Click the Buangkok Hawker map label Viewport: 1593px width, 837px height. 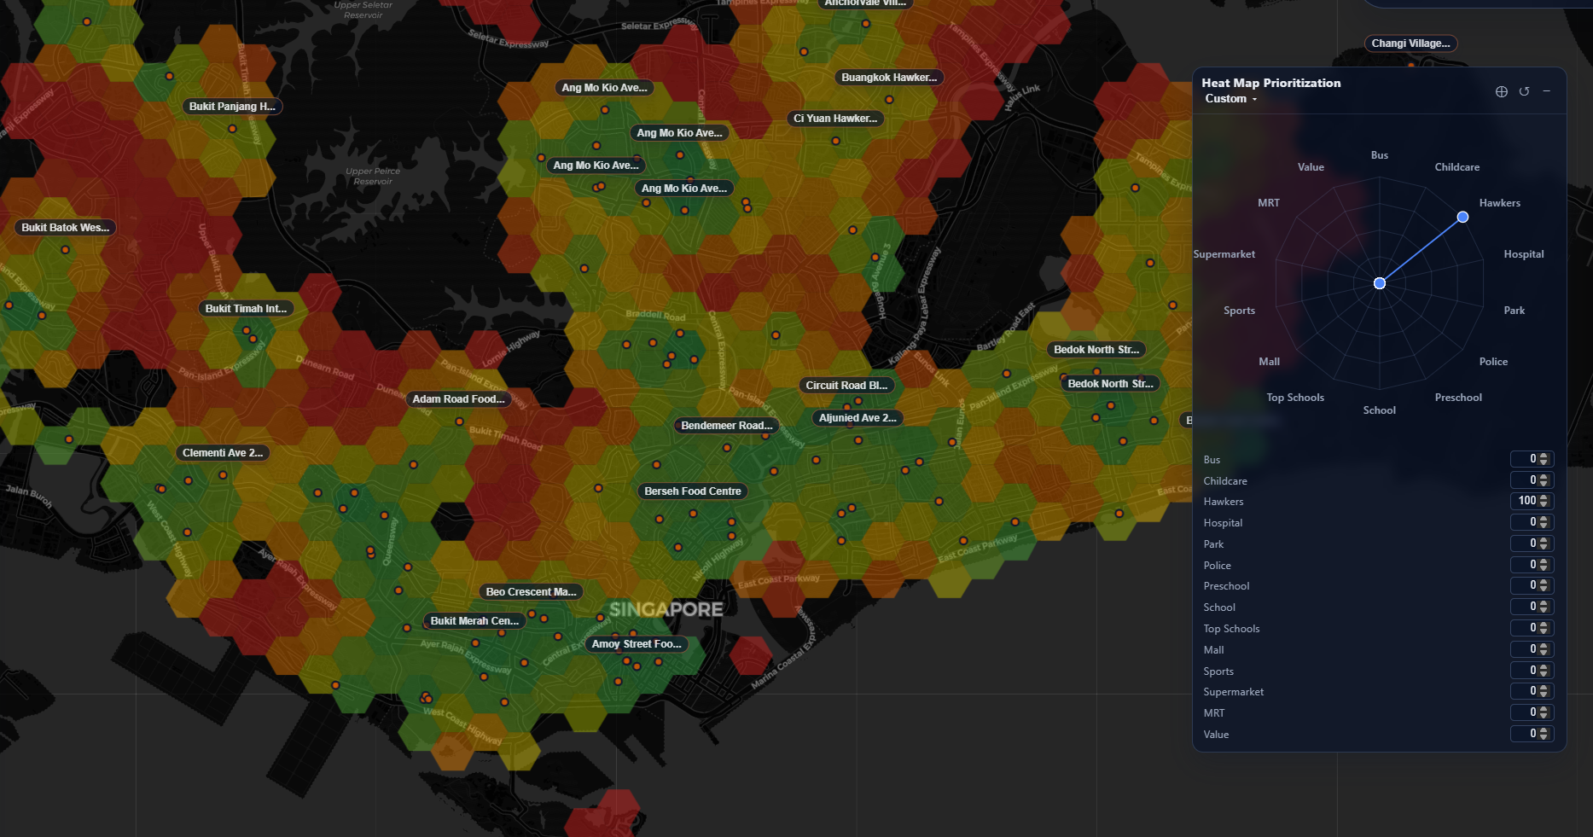click(888, 78)
